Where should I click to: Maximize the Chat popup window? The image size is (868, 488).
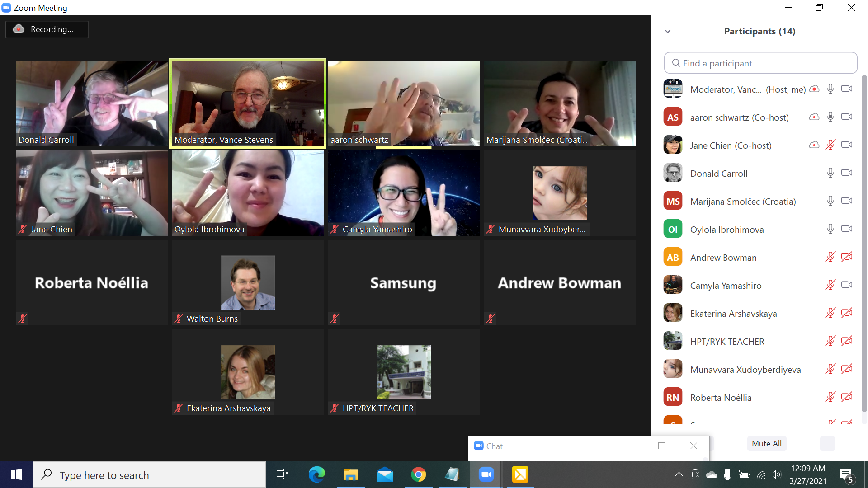click(x=661, y=446)
